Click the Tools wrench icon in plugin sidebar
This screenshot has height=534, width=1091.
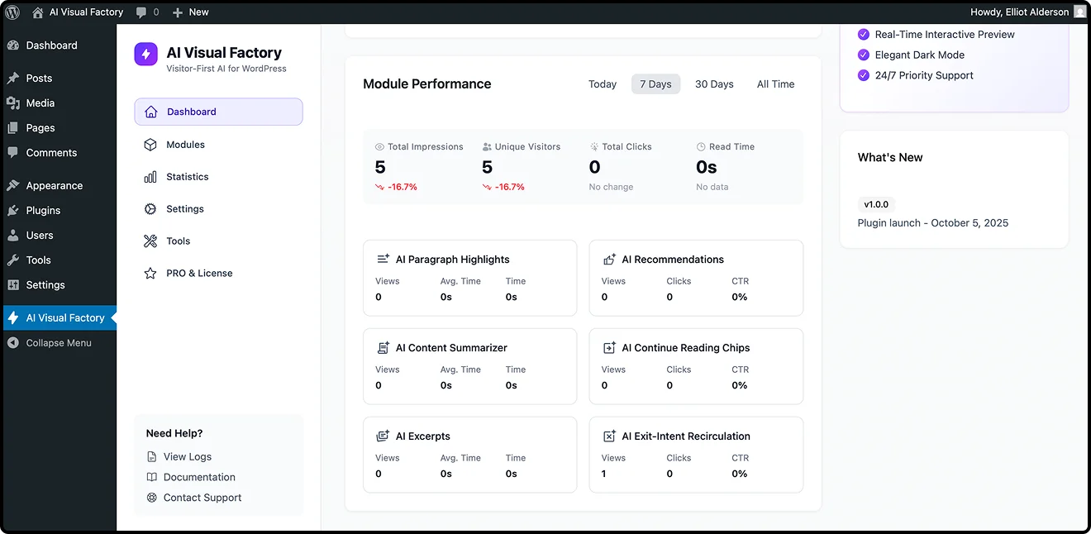(x=150, y=241)
